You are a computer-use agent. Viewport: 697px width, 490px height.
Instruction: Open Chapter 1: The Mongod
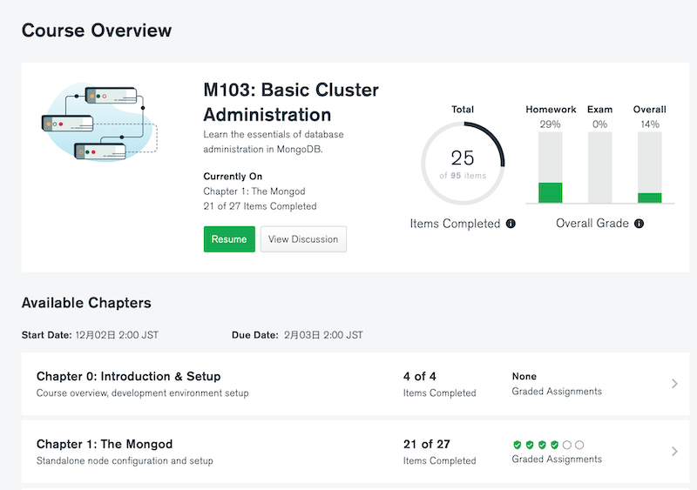click(105, 444)
